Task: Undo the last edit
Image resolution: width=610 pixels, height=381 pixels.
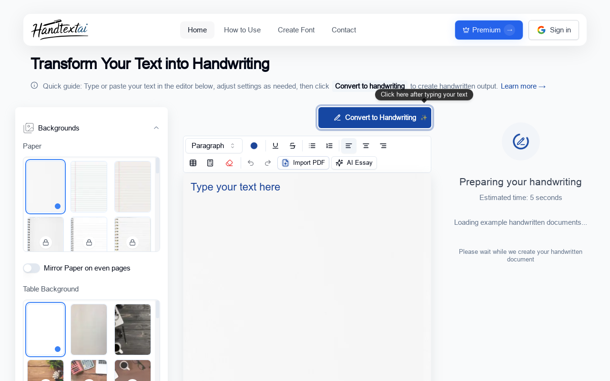Action: 251,163
